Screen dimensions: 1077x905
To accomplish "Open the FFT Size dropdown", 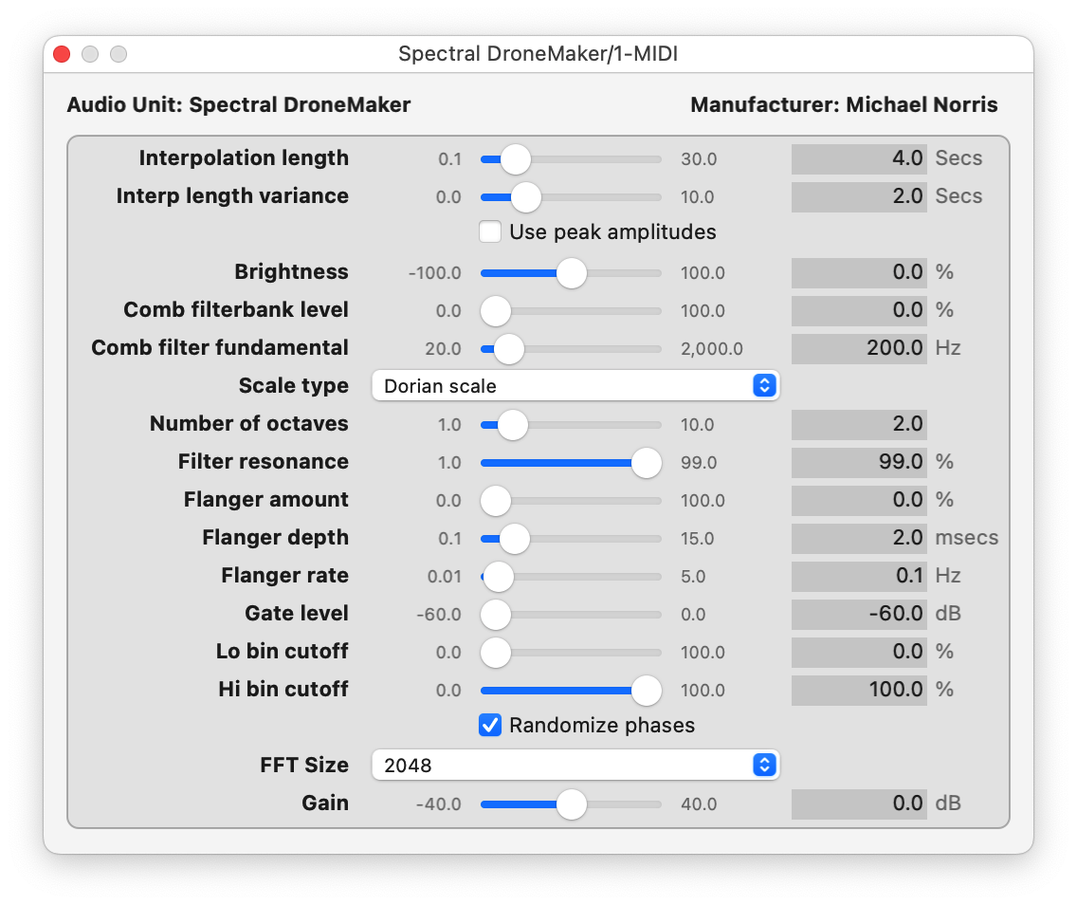I will [x=575, y=765].
